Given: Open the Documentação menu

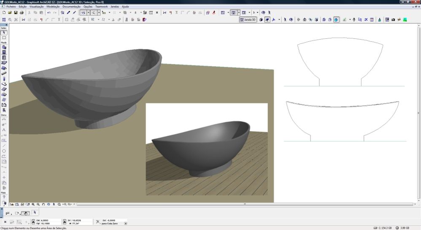Looking at the screenshot, I should click(71, 7).
